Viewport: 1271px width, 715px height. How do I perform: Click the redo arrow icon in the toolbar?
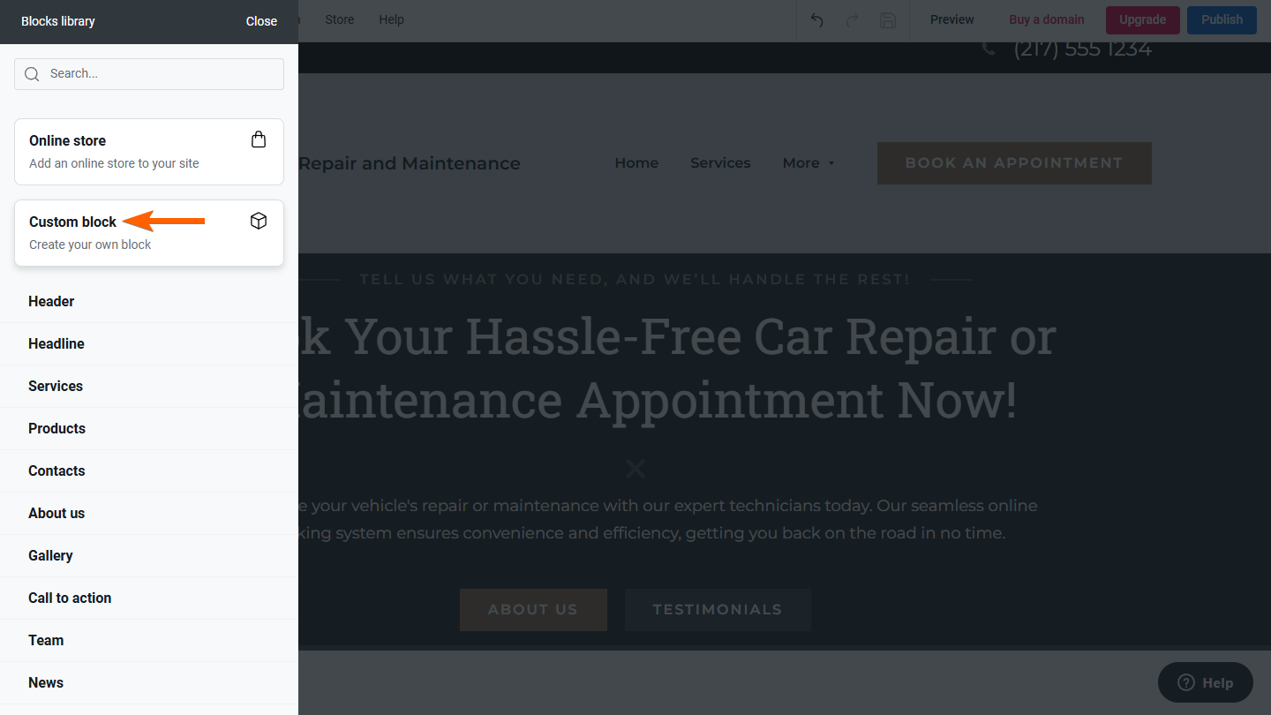point(853,20)
